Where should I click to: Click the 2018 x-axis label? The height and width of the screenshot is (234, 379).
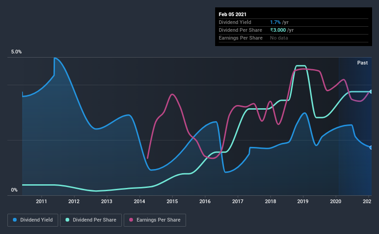click(x=271, y=201)
